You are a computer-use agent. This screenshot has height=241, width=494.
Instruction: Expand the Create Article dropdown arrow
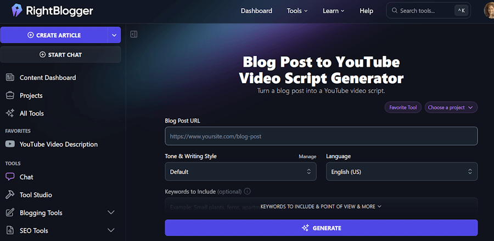pyautogui.click(x=114, y=35)
